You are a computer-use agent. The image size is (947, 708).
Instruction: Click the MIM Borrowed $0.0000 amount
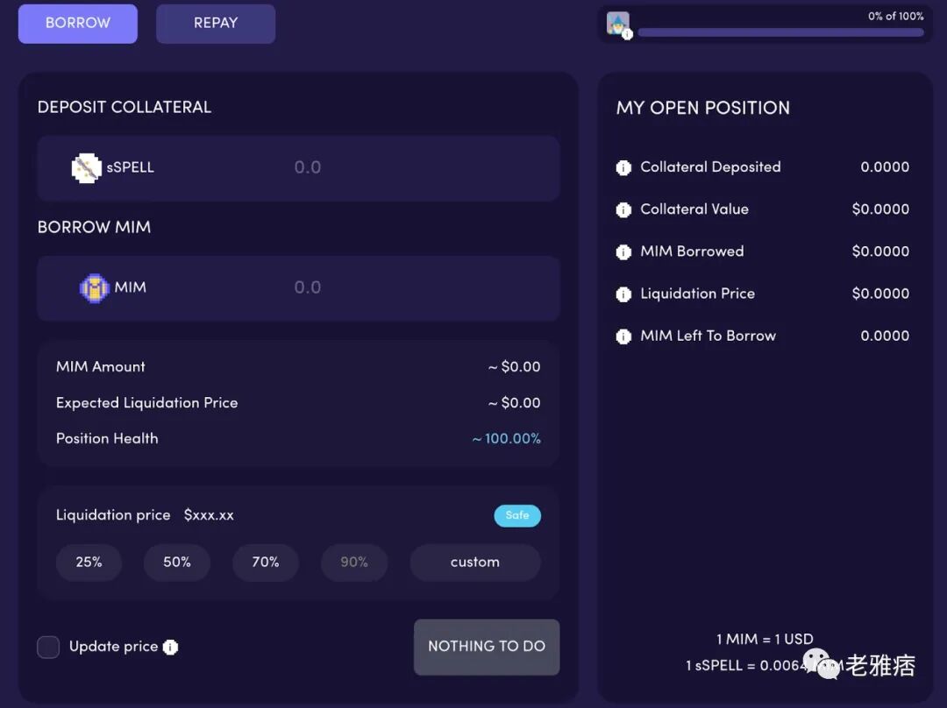880,251
